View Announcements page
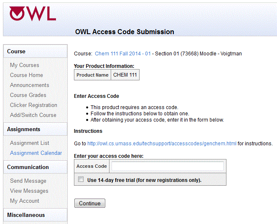Screen dimensions: 277x224 [x=30, y=85]
